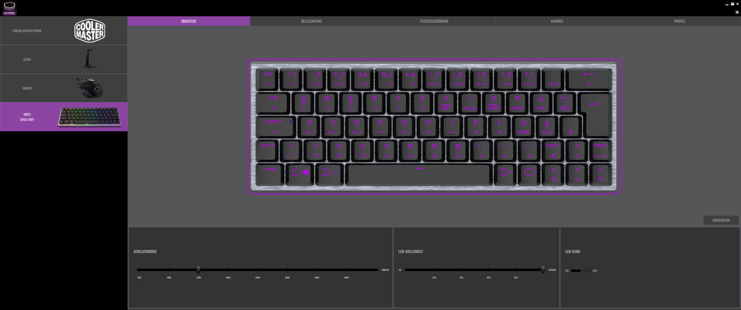Screen dimensions: 741x310
Task: Open the Tastenzuordnung tab
Action: [434, 21]
